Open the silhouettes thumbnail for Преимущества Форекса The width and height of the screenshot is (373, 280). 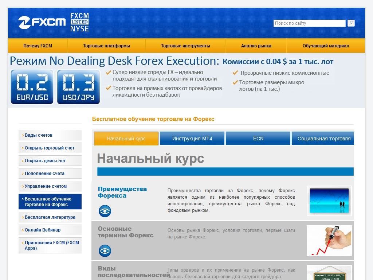pyautogui.click(x=329, y=201)
